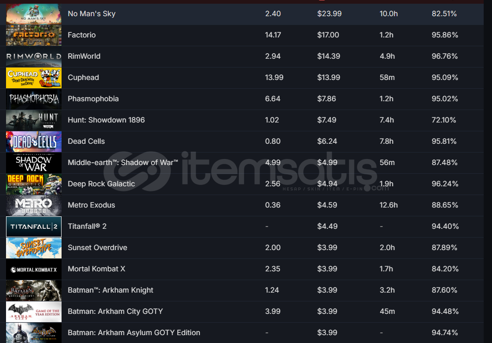This screenshot has width=492, height=343.
Task: Open the Sunset Overdrive cover image
Action: [34, 248]
